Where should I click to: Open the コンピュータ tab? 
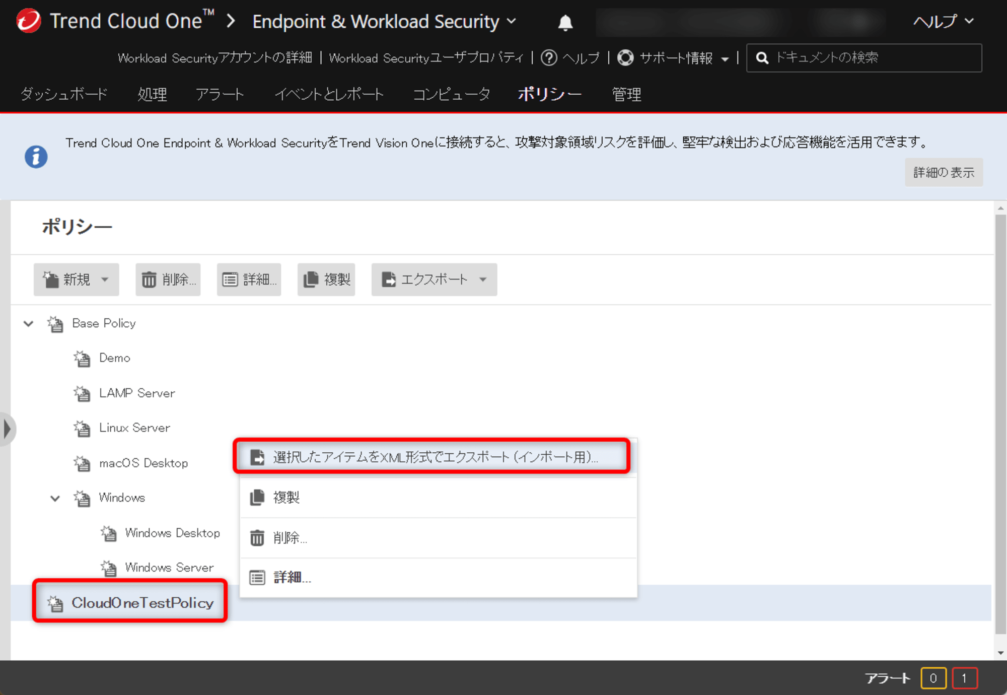(x=452, y=94)
